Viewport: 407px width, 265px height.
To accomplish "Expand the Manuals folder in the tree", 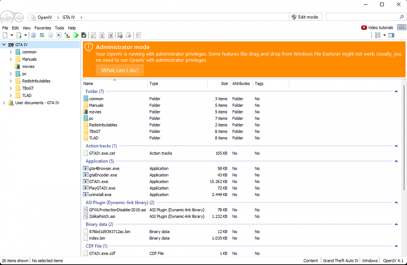I will pos(11,59).
